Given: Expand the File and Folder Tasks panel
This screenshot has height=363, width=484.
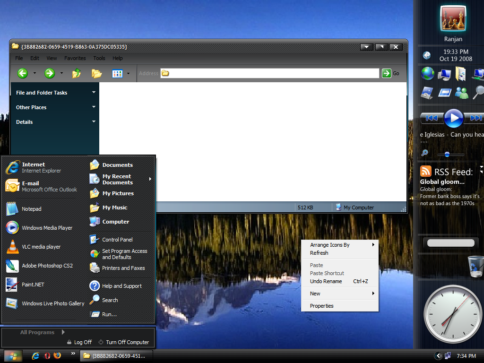Looking at the screenshot, I should 94,93.
